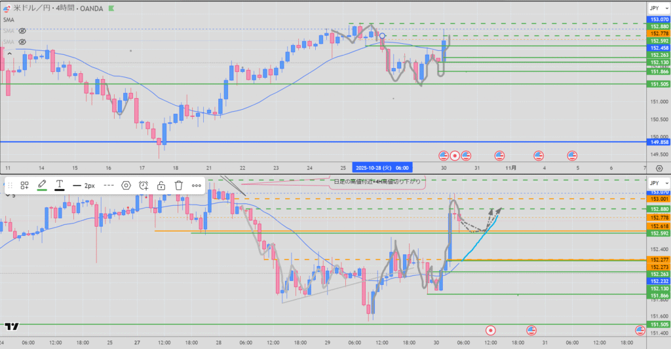Click the 米ドル/円 symbol title
Image resolution: width=671 pixels, height=349 pixels.
[x=33, y=8]
